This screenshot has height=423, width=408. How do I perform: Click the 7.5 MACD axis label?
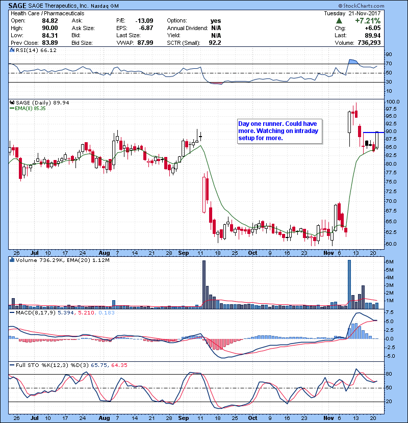(390, 312)
